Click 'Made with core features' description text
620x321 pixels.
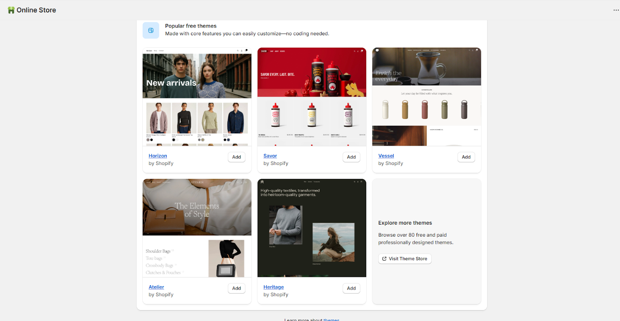click(x=247, y=34)
